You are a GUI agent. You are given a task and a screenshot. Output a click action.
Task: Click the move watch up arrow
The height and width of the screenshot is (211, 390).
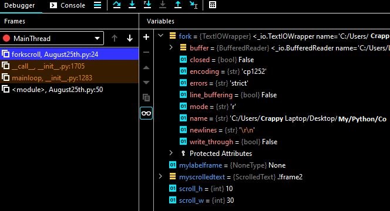tap(146, 67)
